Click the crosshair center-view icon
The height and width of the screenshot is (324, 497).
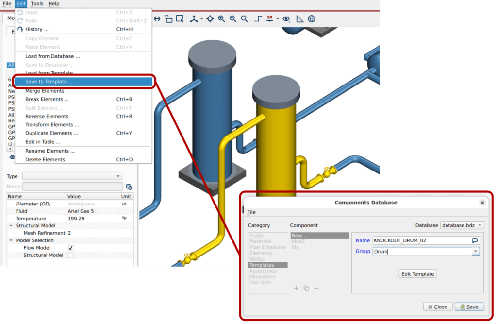(210, 19)
